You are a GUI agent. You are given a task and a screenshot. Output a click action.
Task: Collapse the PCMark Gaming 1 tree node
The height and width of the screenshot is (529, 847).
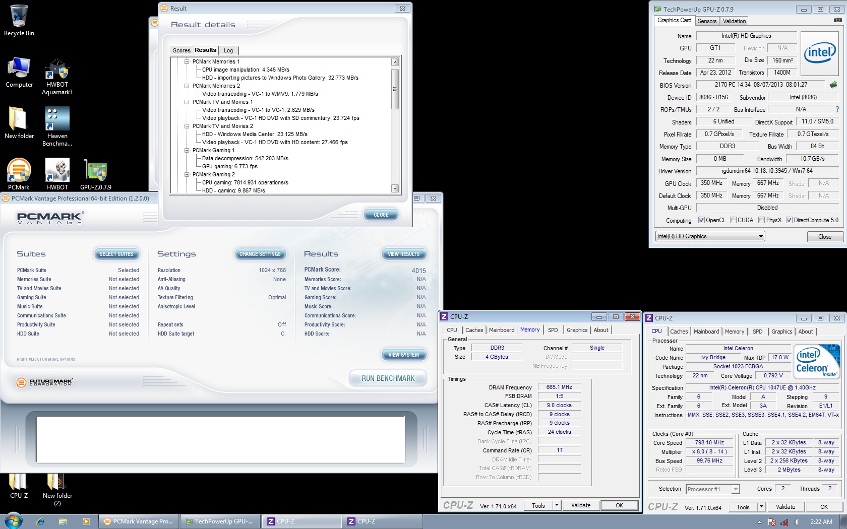pyautogui.click(x=187, y=150)
